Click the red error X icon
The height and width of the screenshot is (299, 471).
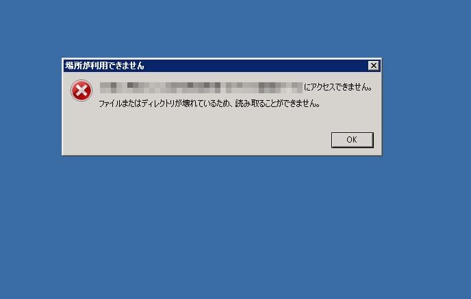[81, 91]
